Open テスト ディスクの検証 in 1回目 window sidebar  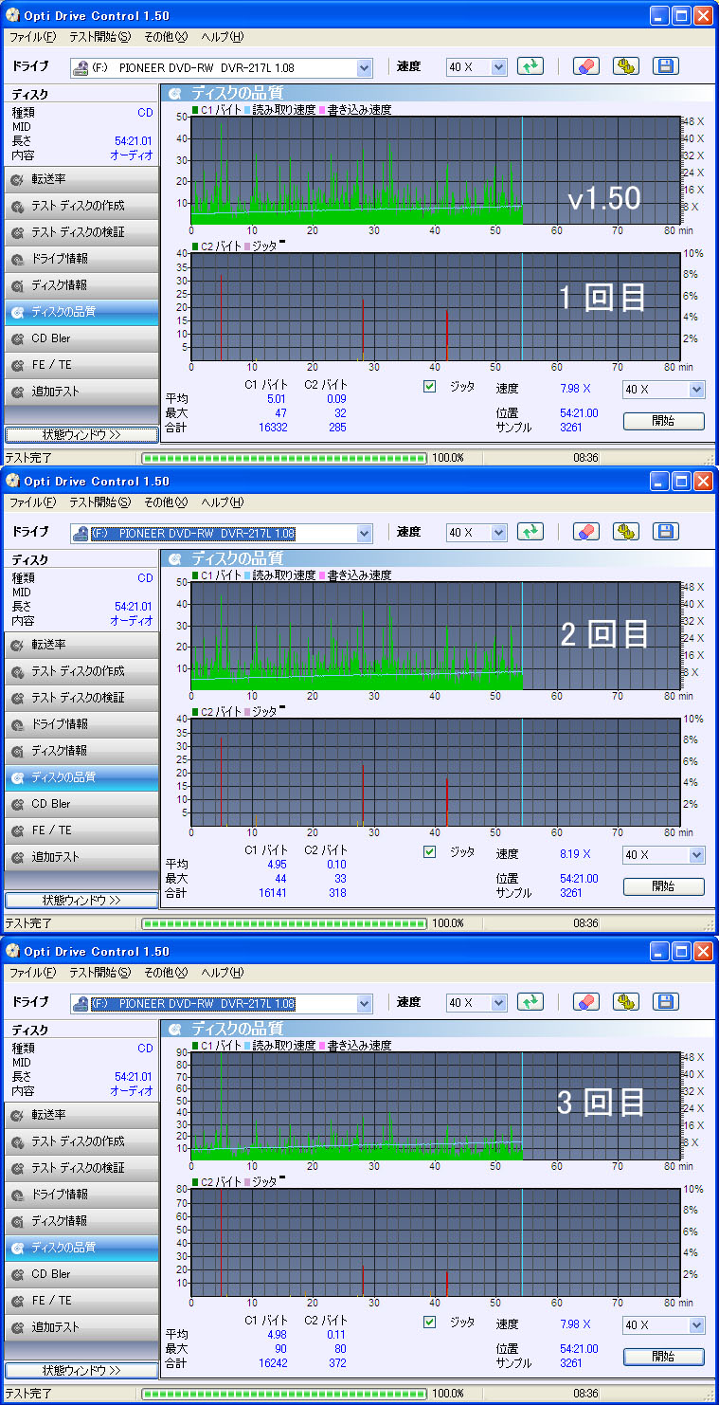(81, 232)
